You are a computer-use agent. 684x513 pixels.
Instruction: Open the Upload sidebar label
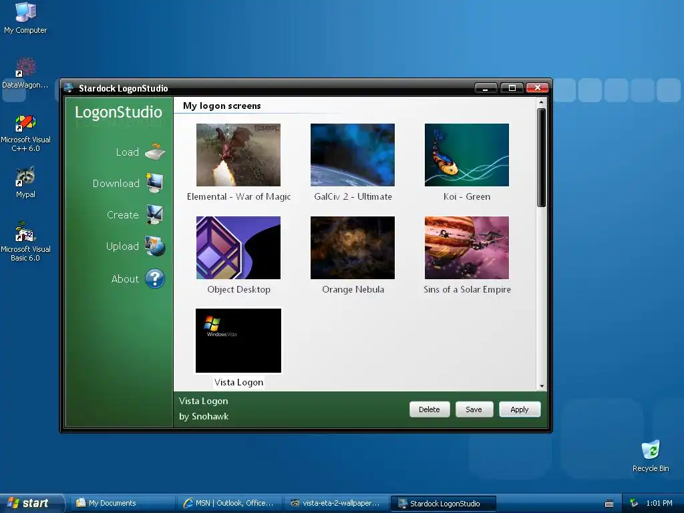(x=123, y=246)
